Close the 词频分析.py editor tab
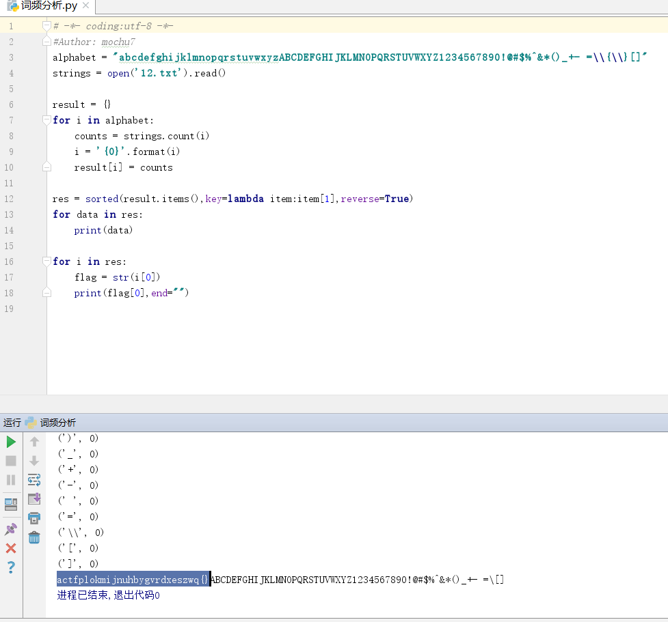668x622 pixels. pos(85,6)
